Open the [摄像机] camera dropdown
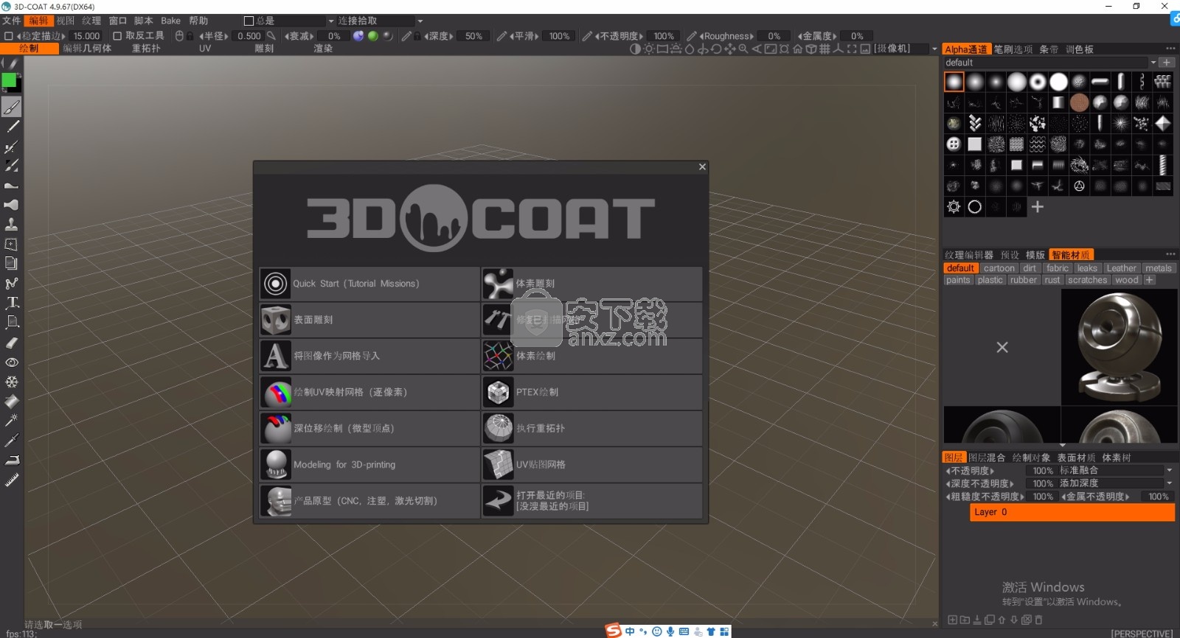This screenshot has height=638, width=1180. coord(934,49)
